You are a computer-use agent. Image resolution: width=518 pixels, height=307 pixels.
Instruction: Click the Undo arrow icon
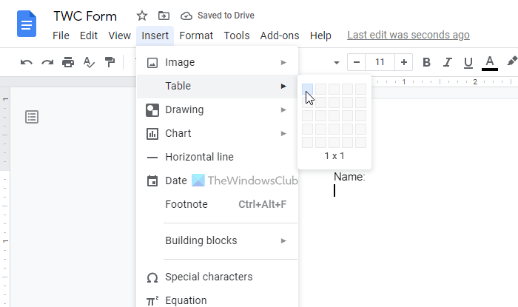point(27,62)
